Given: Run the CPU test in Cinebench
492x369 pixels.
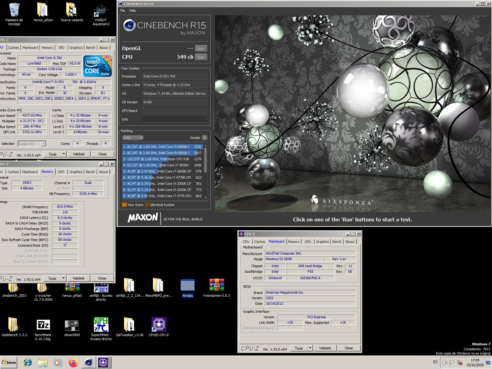Looking at the screenshot, I should tap(201, 57).
